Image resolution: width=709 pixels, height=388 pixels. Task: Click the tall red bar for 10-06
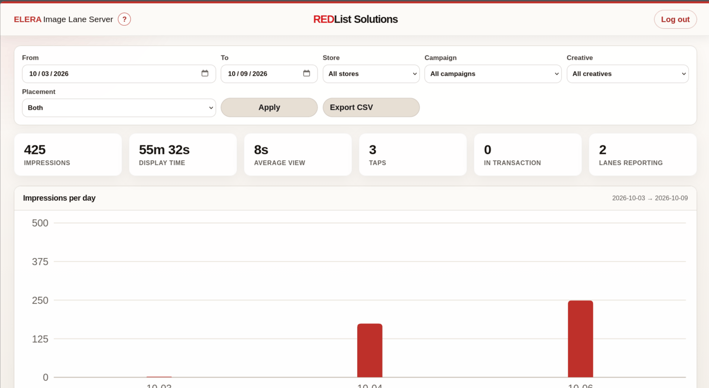(580, 339)
